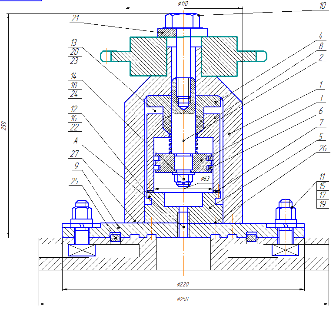The image size is (336, 309).
Task: Select the ø220 diameter dimension label
Action: tap(183, 284)
